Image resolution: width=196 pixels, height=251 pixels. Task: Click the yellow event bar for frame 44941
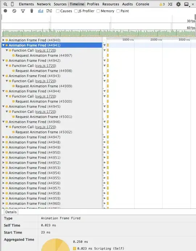click(108, 45)
